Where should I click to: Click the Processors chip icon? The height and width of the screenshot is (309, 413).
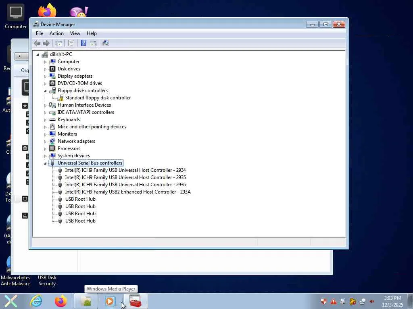[x=52, y=148]
